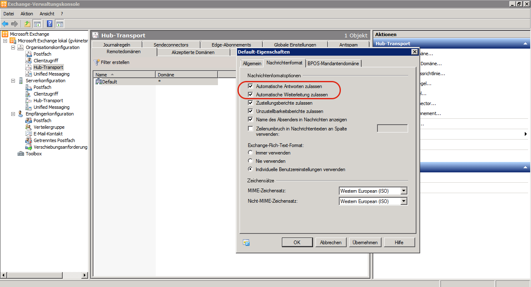Open the Journalregeln tab
The width and height of the screenshot is (531, 287).
tap(117, 44)
